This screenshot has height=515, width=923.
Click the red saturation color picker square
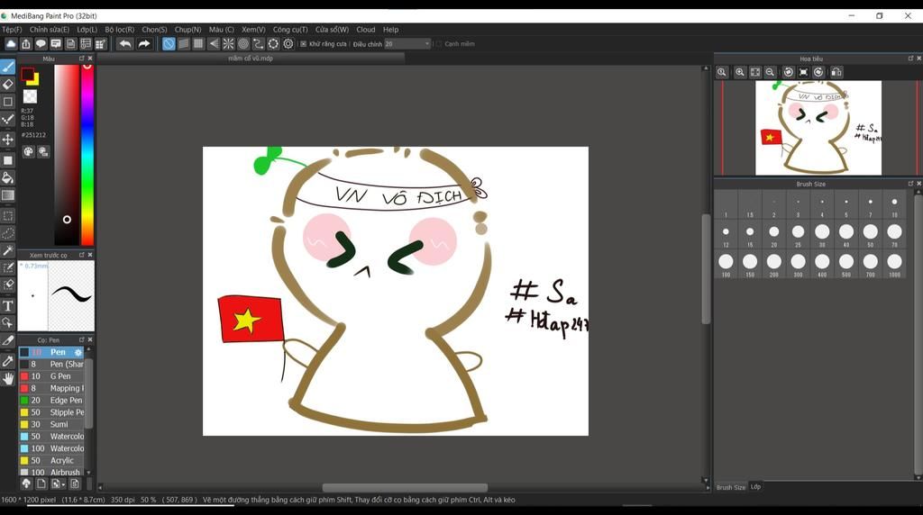tap(67, 155)
